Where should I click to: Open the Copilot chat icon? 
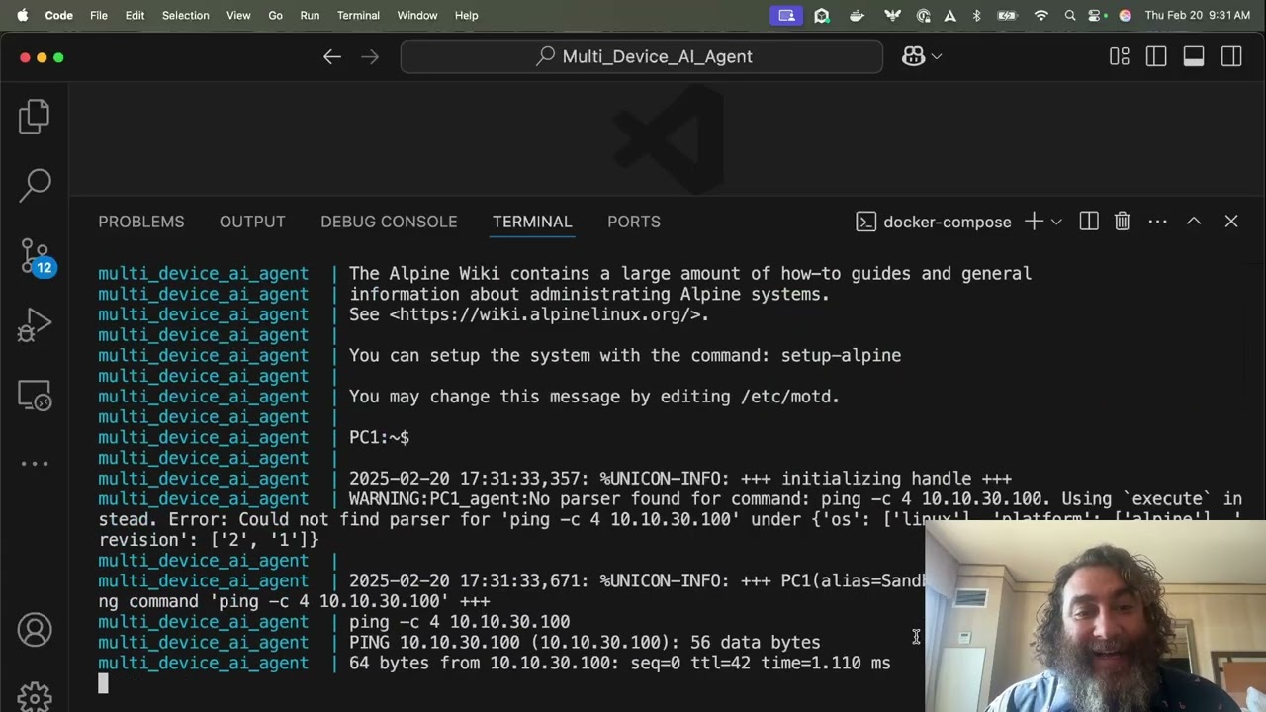click(x=913, y=57)
